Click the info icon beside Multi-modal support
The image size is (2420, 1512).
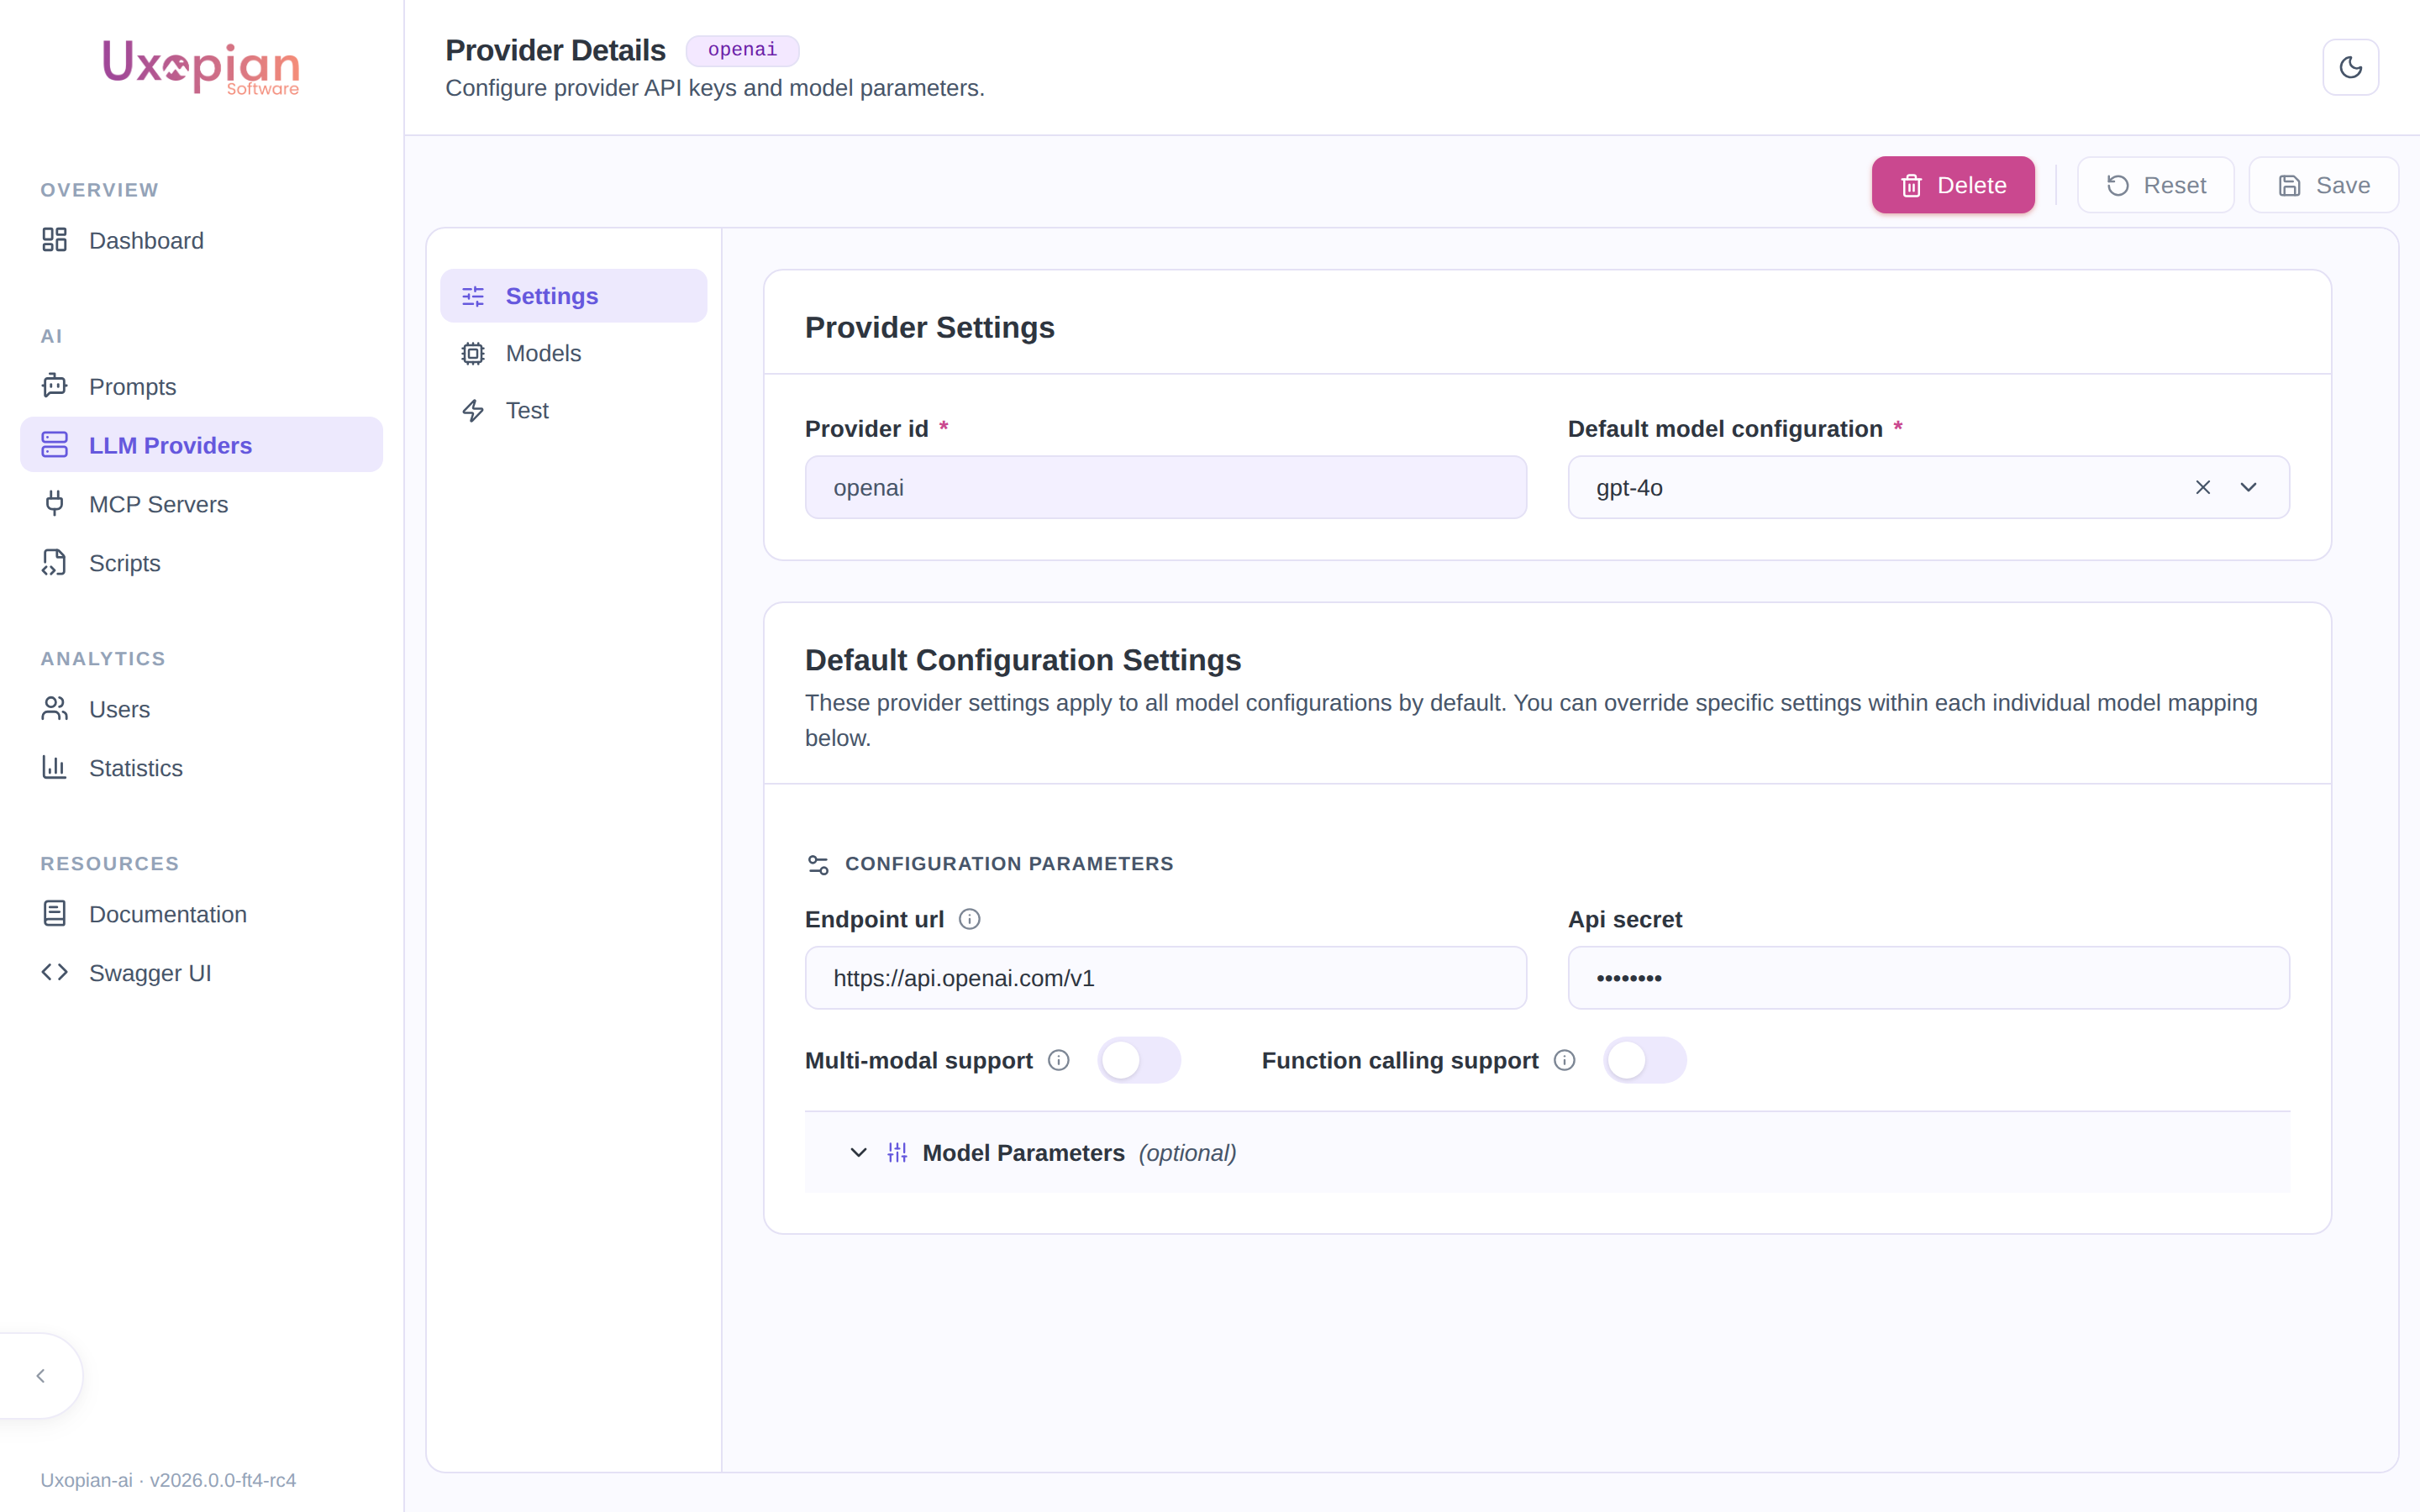coord(1058,1060)
